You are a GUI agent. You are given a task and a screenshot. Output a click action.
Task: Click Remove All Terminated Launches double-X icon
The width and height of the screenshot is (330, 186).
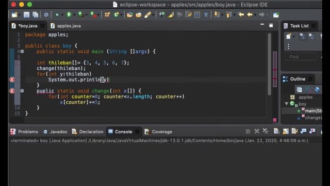coord(266,131)
